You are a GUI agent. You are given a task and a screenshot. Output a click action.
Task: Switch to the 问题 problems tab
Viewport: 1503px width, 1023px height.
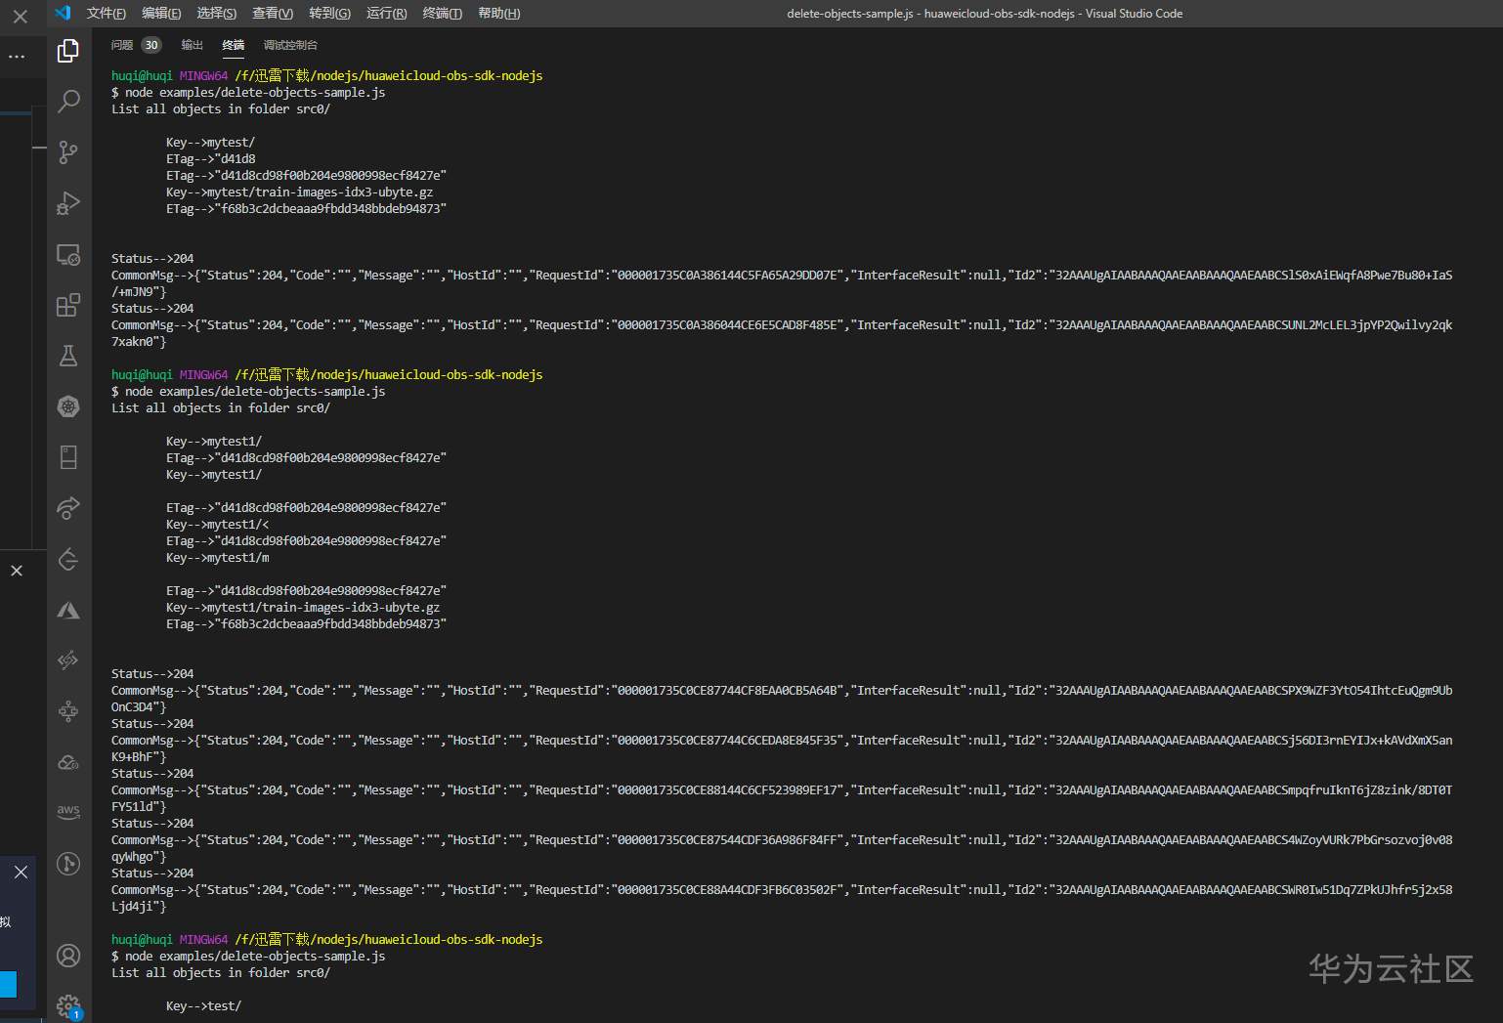[122, 45]
